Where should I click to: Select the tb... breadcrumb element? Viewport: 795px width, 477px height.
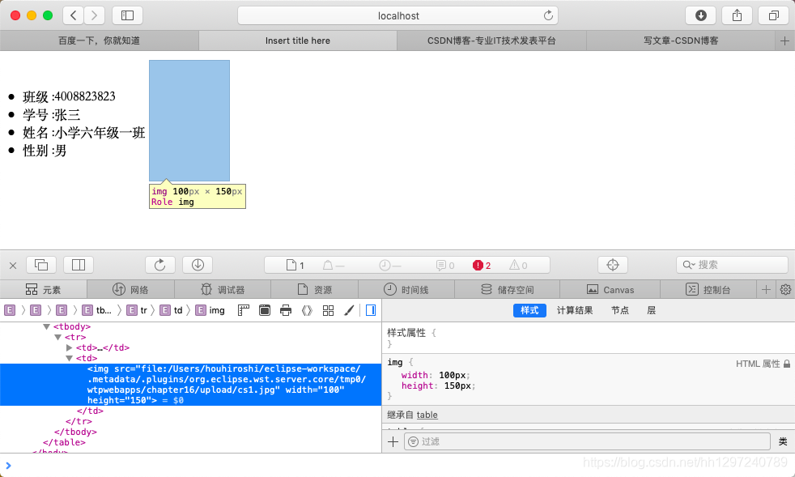[x=97, y=310]
